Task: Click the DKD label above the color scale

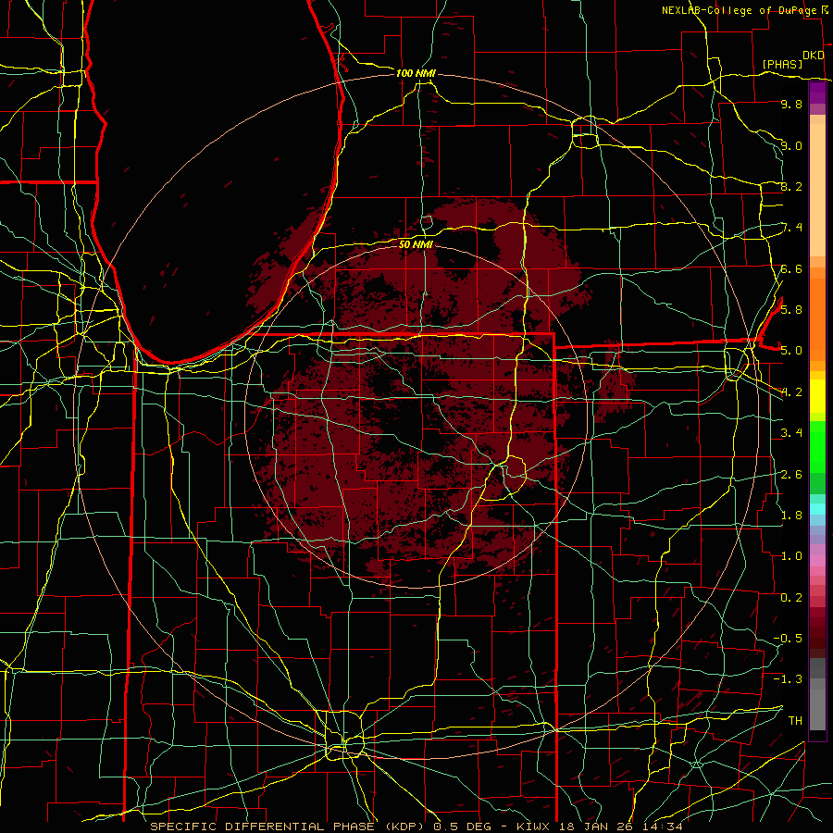Action: tap(814, 56)
